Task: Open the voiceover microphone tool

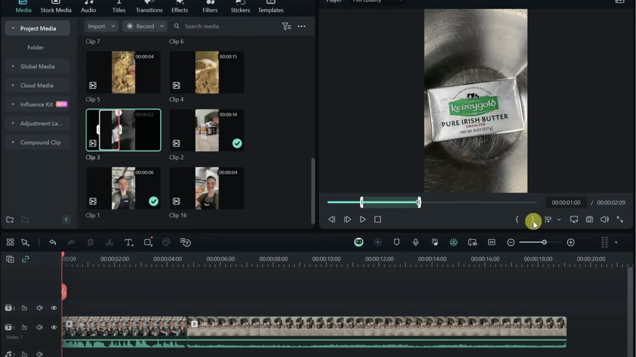Action: coord(416,242)
